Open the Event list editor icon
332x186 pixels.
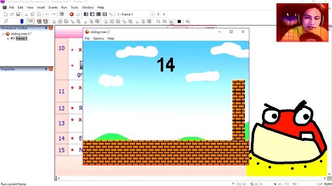pos(105,14)
